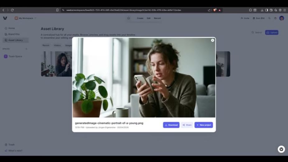Open the browser hamburger menu
Viewport: 288px width, 162px height.
285,10
